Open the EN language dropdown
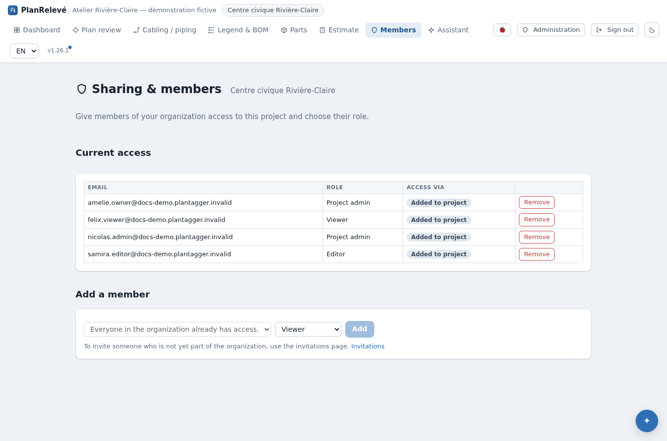The image size is (667, 441). tap(24, 51)
